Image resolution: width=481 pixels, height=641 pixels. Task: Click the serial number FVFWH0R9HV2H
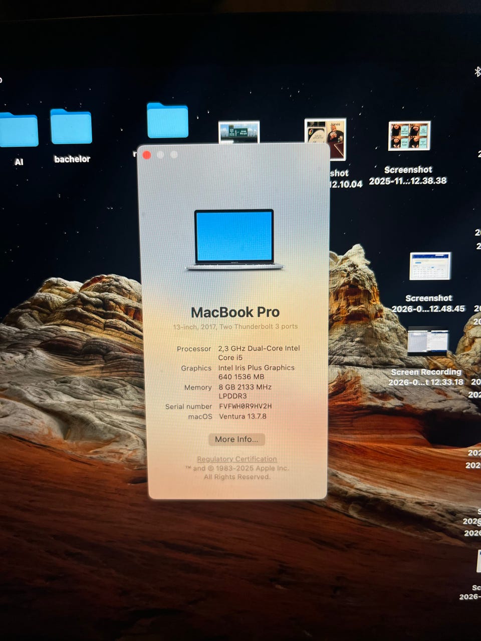click(246, 406)
